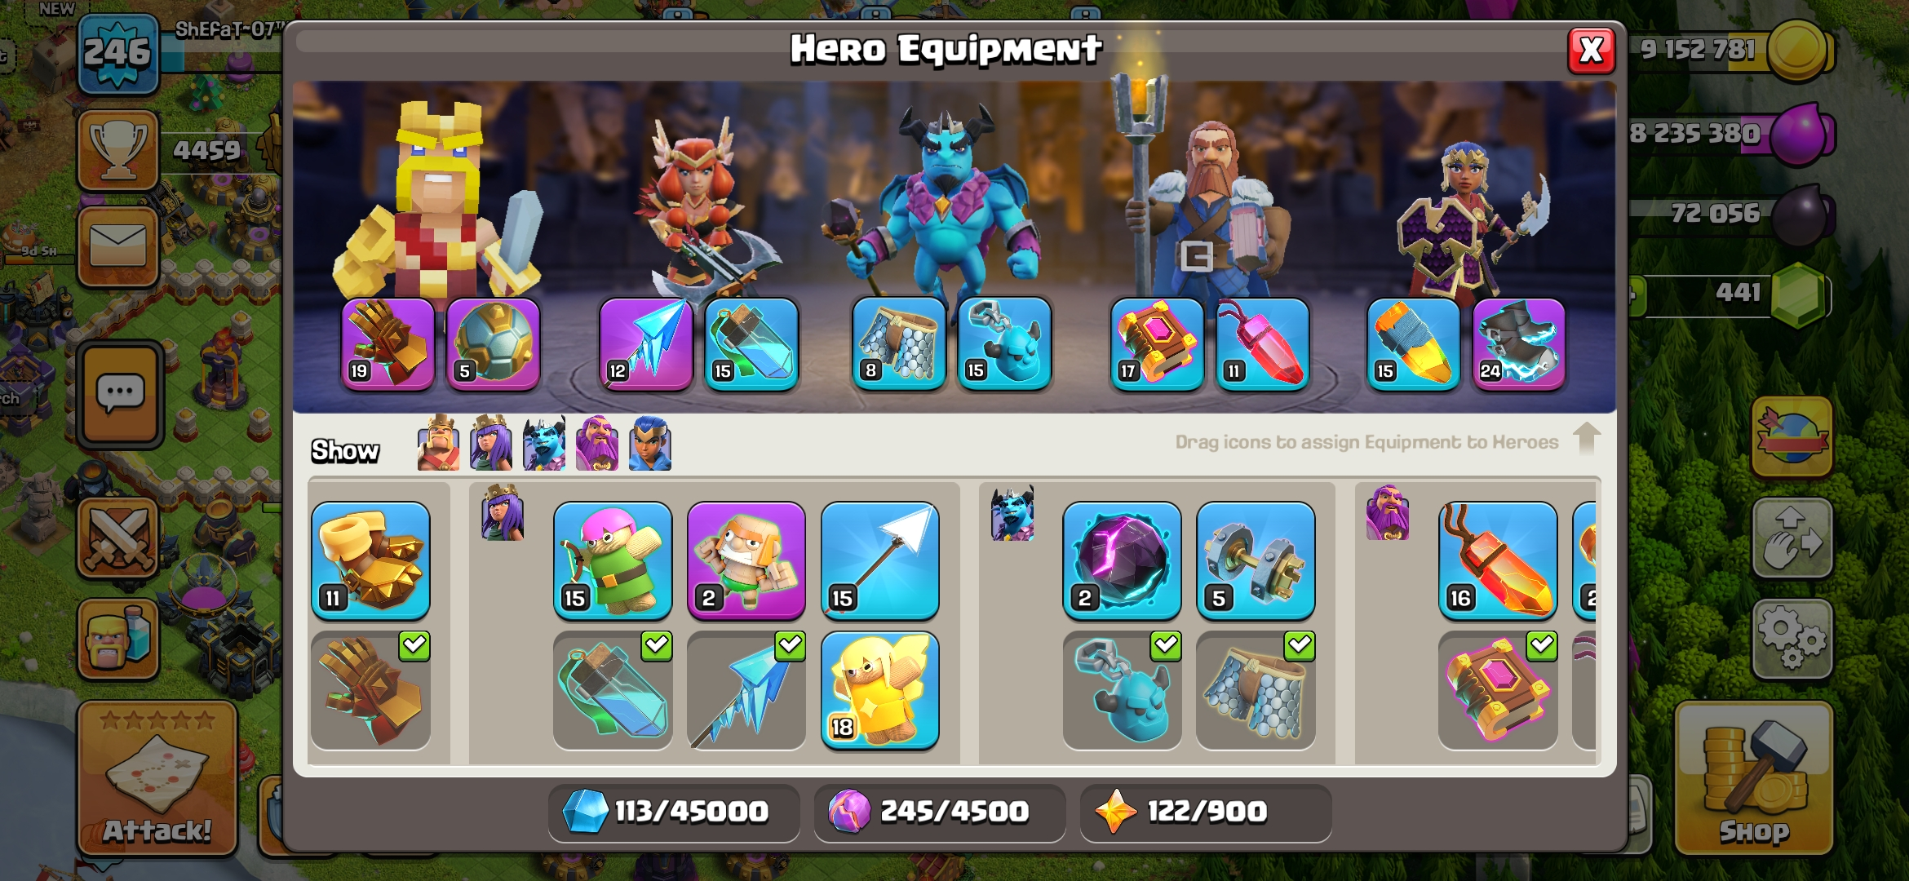This screenshot has width=1909, height=881.
Task: Select the level 18 yellow Healer Puppet
Action: [880, 690]
